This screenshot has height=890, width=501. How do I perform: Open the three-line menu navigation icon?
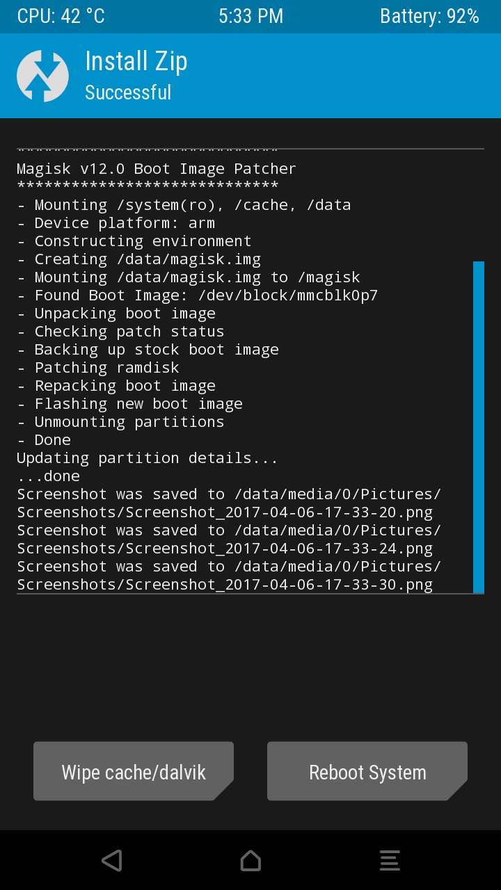(390, 860)
